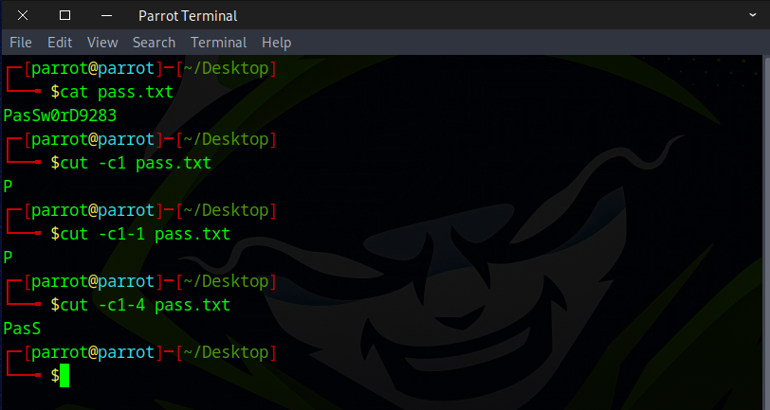Viewport: 770px width, 410px height.
Task: Click the green cursor block at the prompt
Action: point(64,376)
